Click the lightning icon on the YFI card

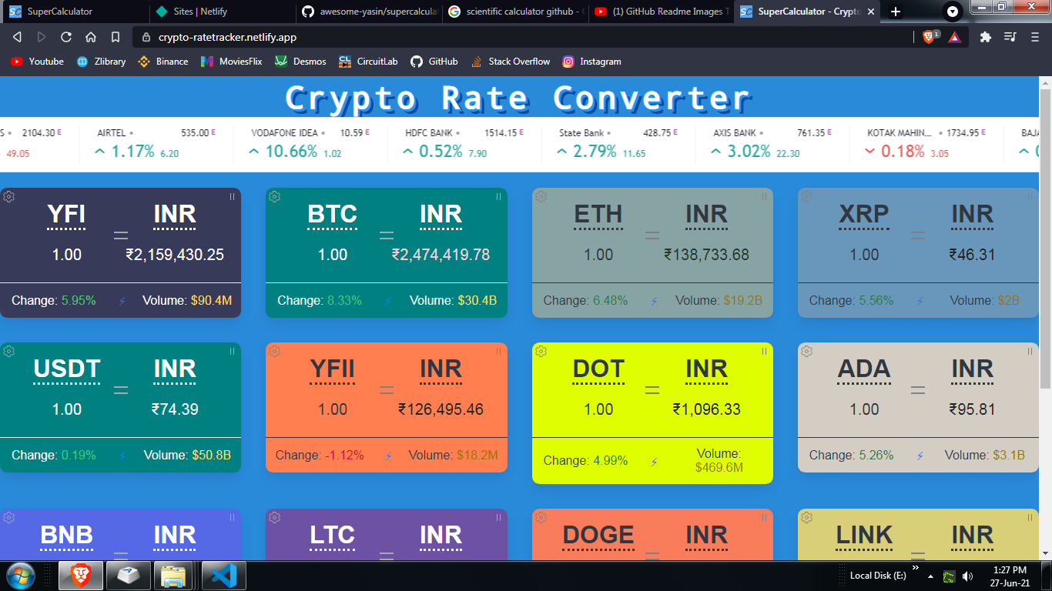122,301
